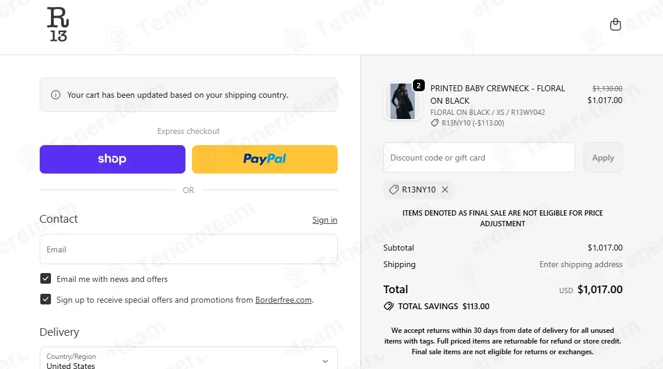Open the Borderfree.com link

283,300
